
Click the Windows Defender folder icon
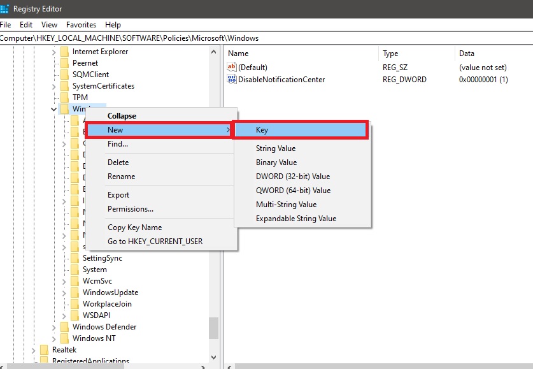64,327
